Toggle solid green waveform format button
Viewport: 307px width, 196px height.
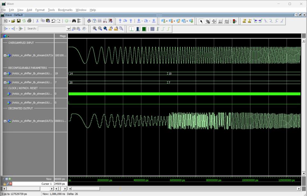click(144, 29)
